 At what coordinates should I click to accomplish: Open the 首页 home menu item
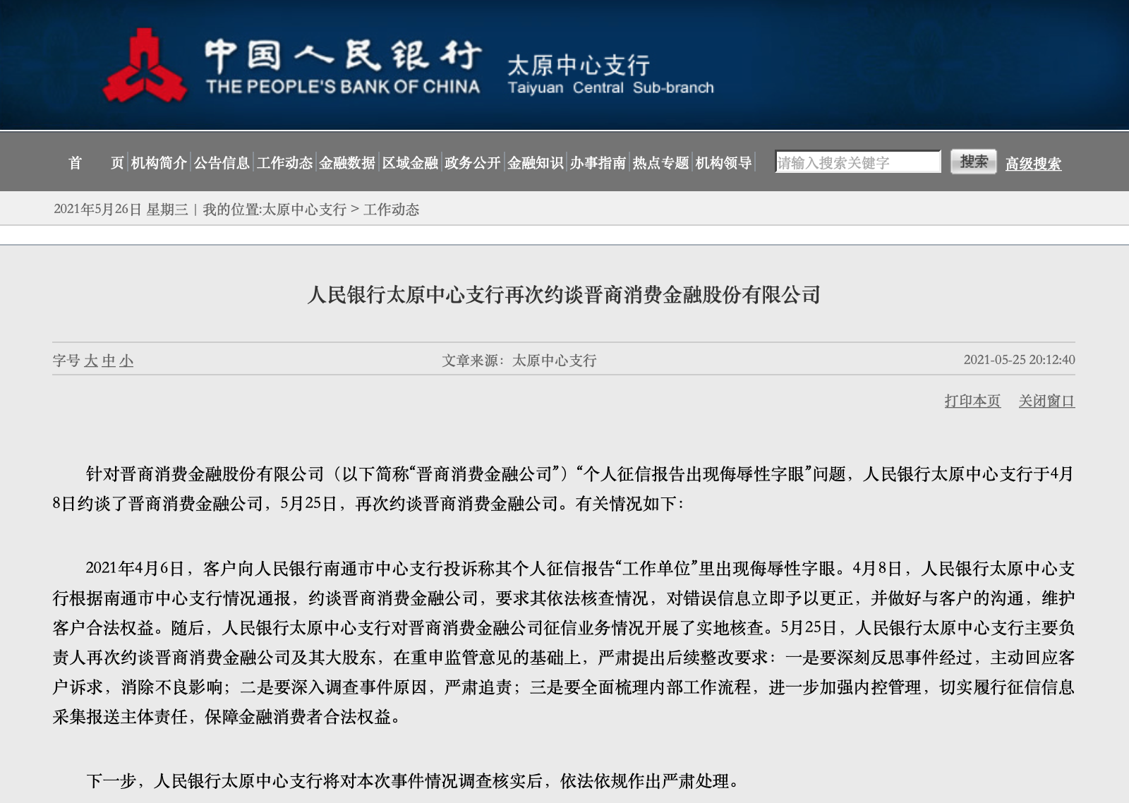pyautogui.click(x=96, y=163)
